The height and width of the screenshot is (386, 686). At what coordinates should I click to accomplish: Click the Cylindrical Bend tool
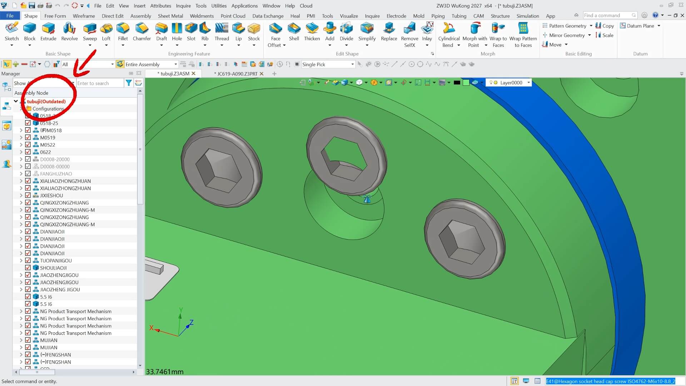click(x=449, y=34)
